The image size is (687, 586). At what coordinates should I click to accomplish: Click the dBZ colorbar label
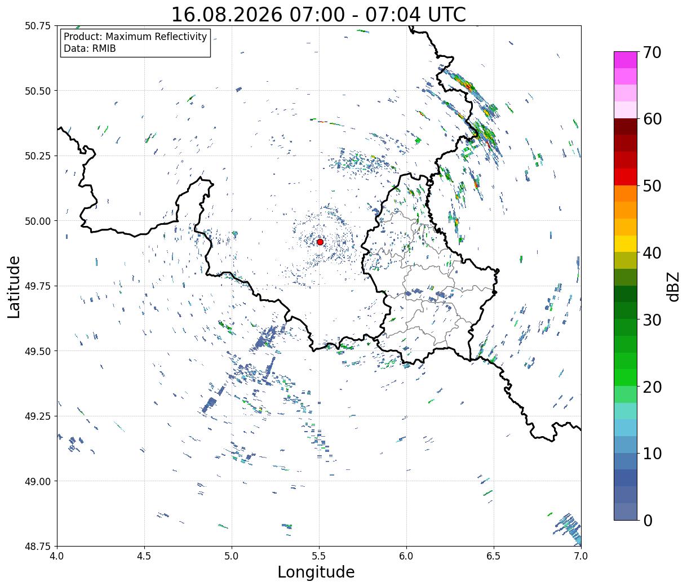[672, 286]
